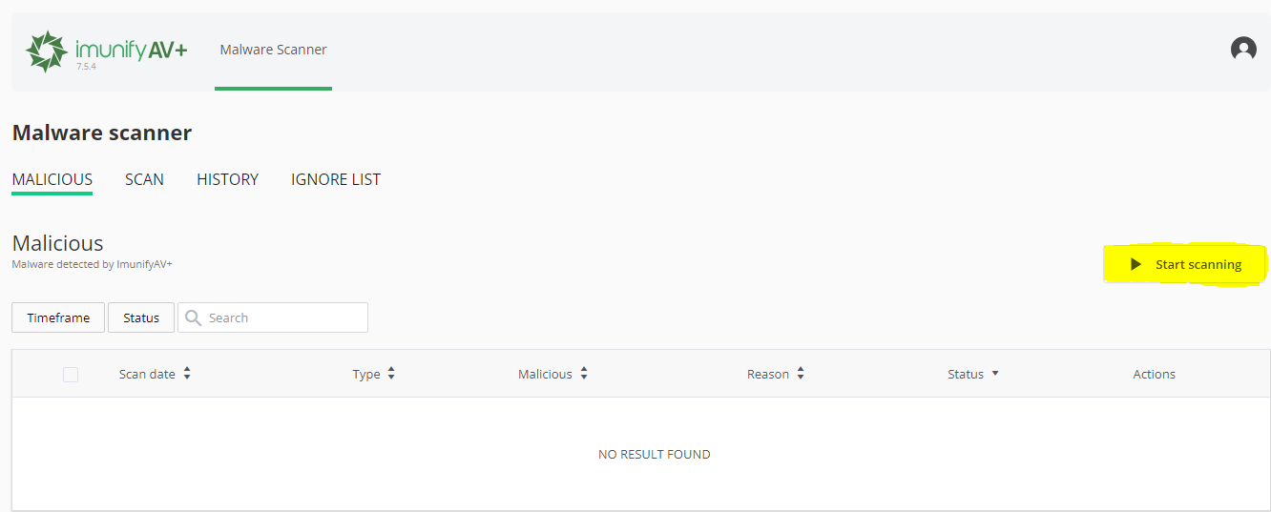Open the HISTORY tab
The height and width of the screenshot is (512, 1271).
tap(227, 179)
